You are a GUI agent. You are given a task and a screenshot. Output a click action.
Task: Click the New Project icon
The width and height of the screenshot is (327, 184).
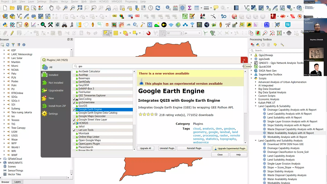(x=5, y=8)
